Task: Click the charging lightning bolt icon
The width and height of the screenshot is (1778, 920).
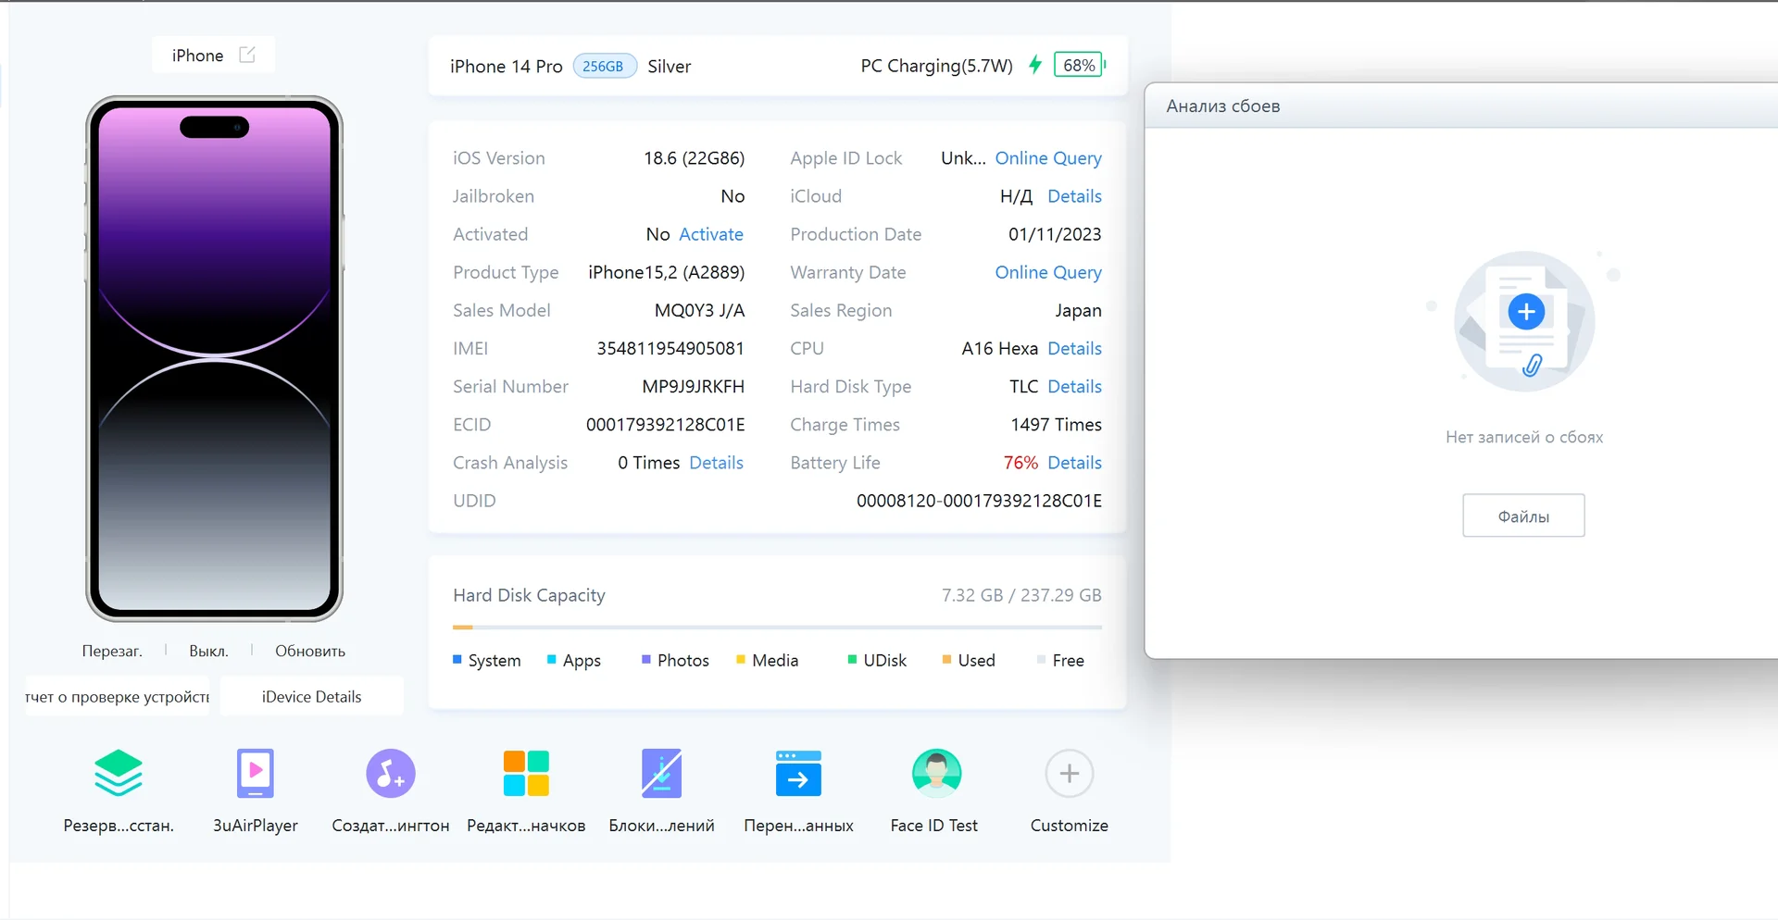Action: (1035, 65)
